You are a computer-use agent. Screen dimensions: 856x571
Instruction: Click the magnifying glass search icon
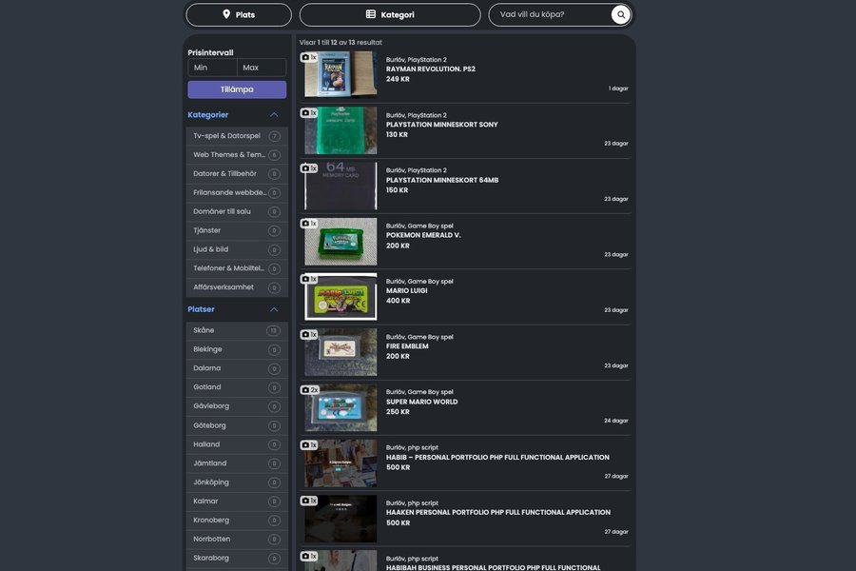620,15
